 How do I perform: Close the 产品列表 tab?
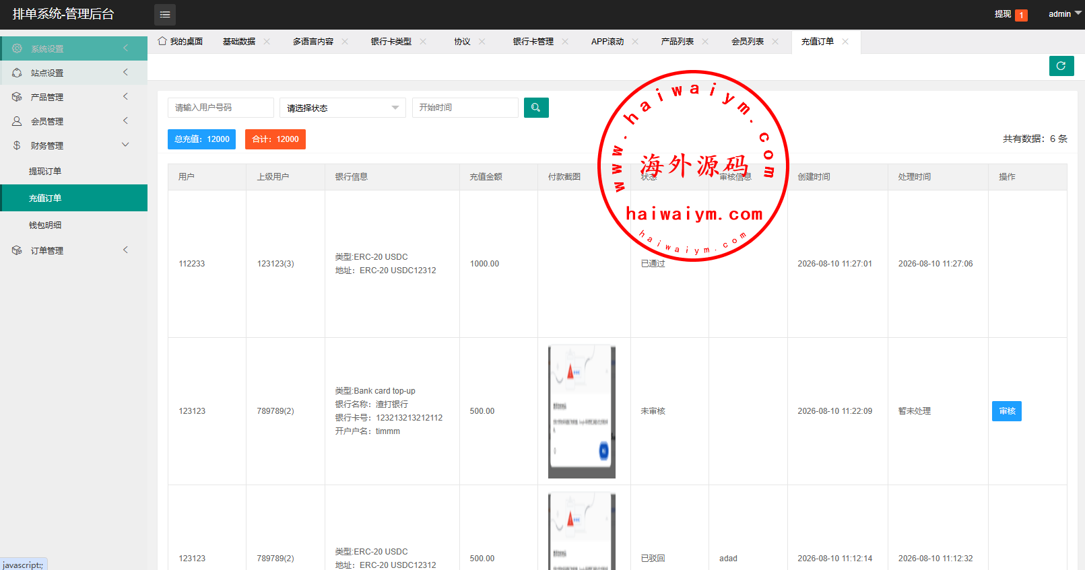coord(705,42)
